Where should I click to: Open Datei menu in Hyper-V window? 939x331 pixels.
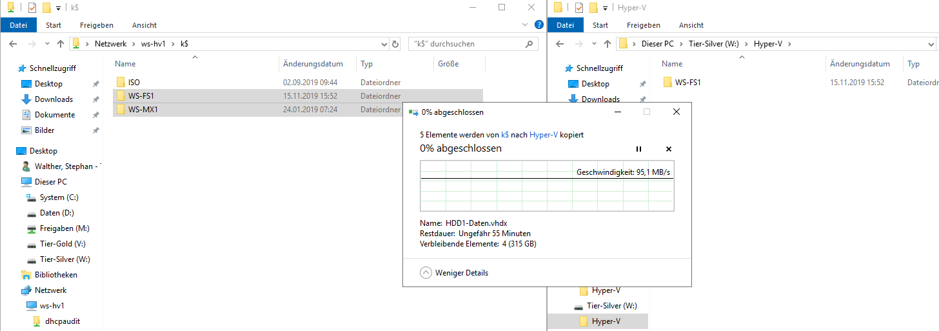pyautogui.click(x=566, y=25)
